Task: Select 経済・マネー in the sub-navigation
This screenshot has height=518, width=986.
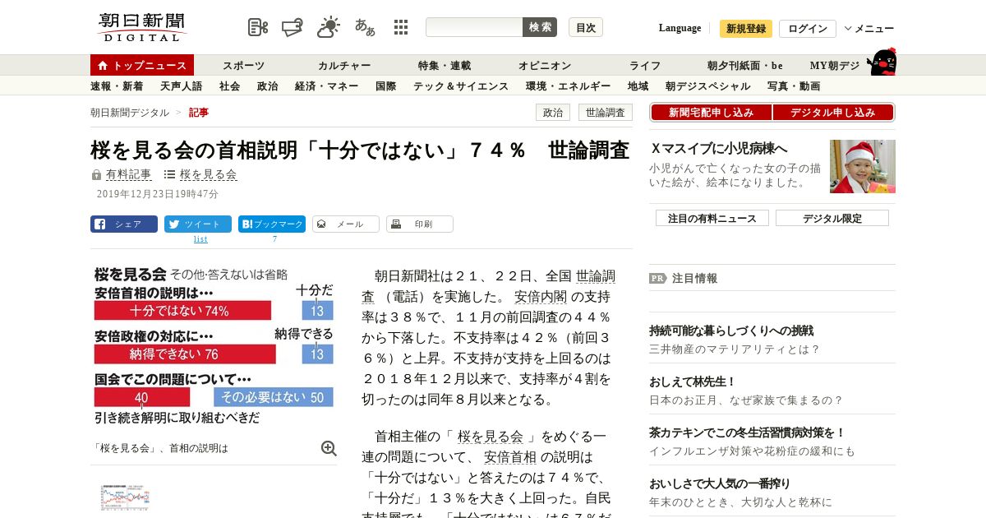Action: pos(326,86)
